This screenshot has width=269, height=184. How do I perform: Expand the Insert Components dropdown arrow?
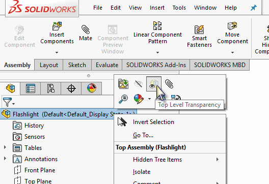57,52
